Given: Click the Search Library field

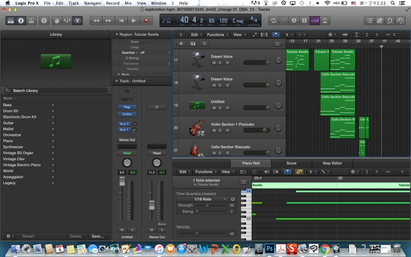Looking at the screenshot, I should pyautogui.click(x=56, y=90).
